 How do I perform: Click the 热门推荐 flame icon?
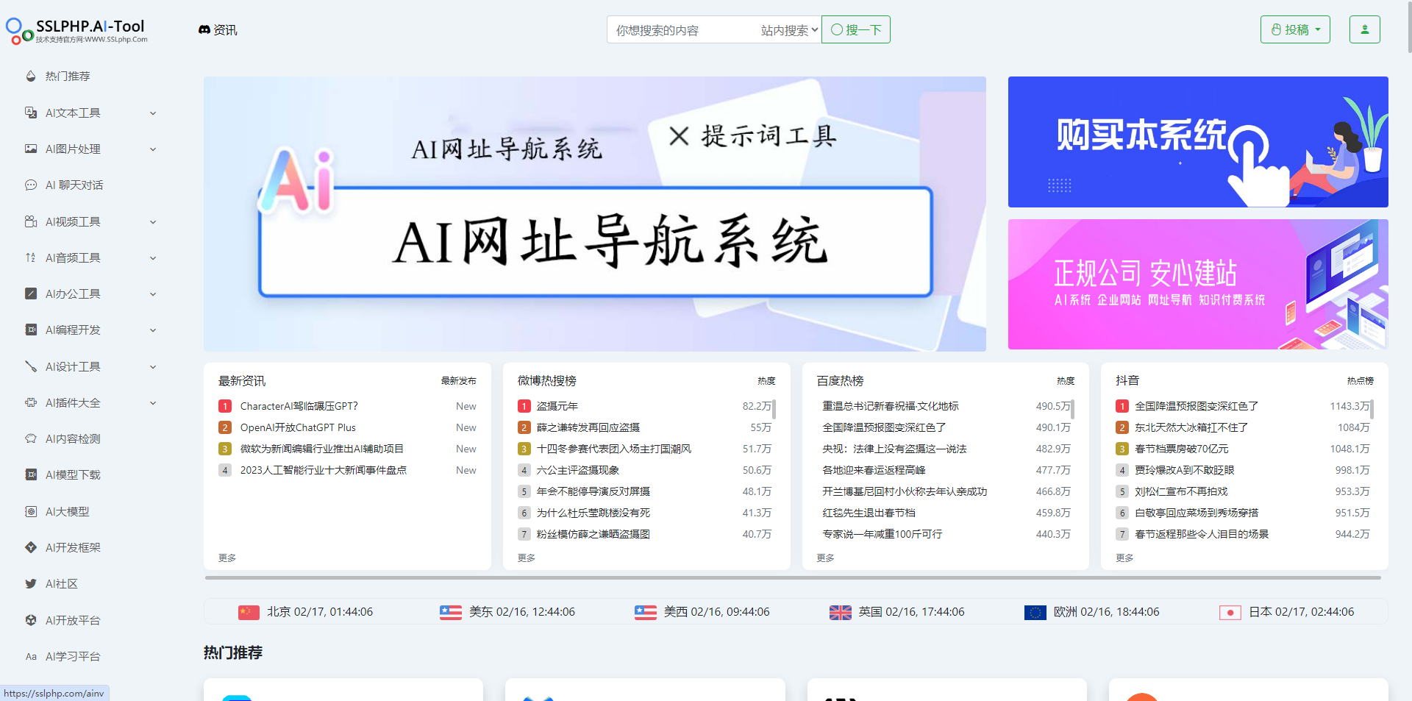31,76
